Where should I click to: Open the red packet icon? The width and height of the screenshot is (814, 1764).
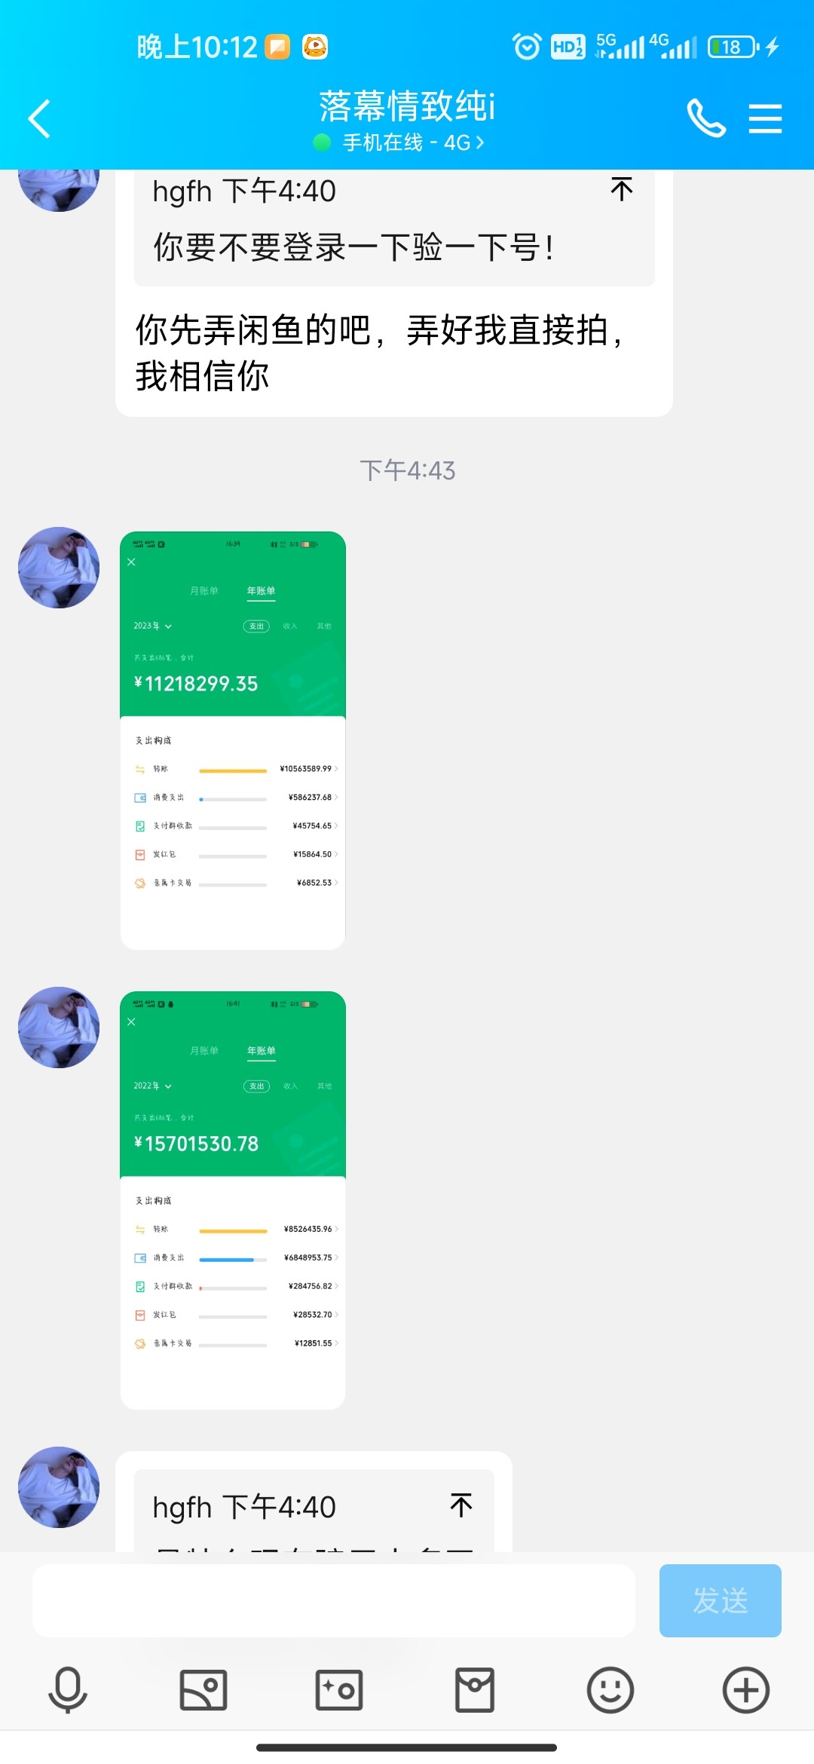point(475,1689)
